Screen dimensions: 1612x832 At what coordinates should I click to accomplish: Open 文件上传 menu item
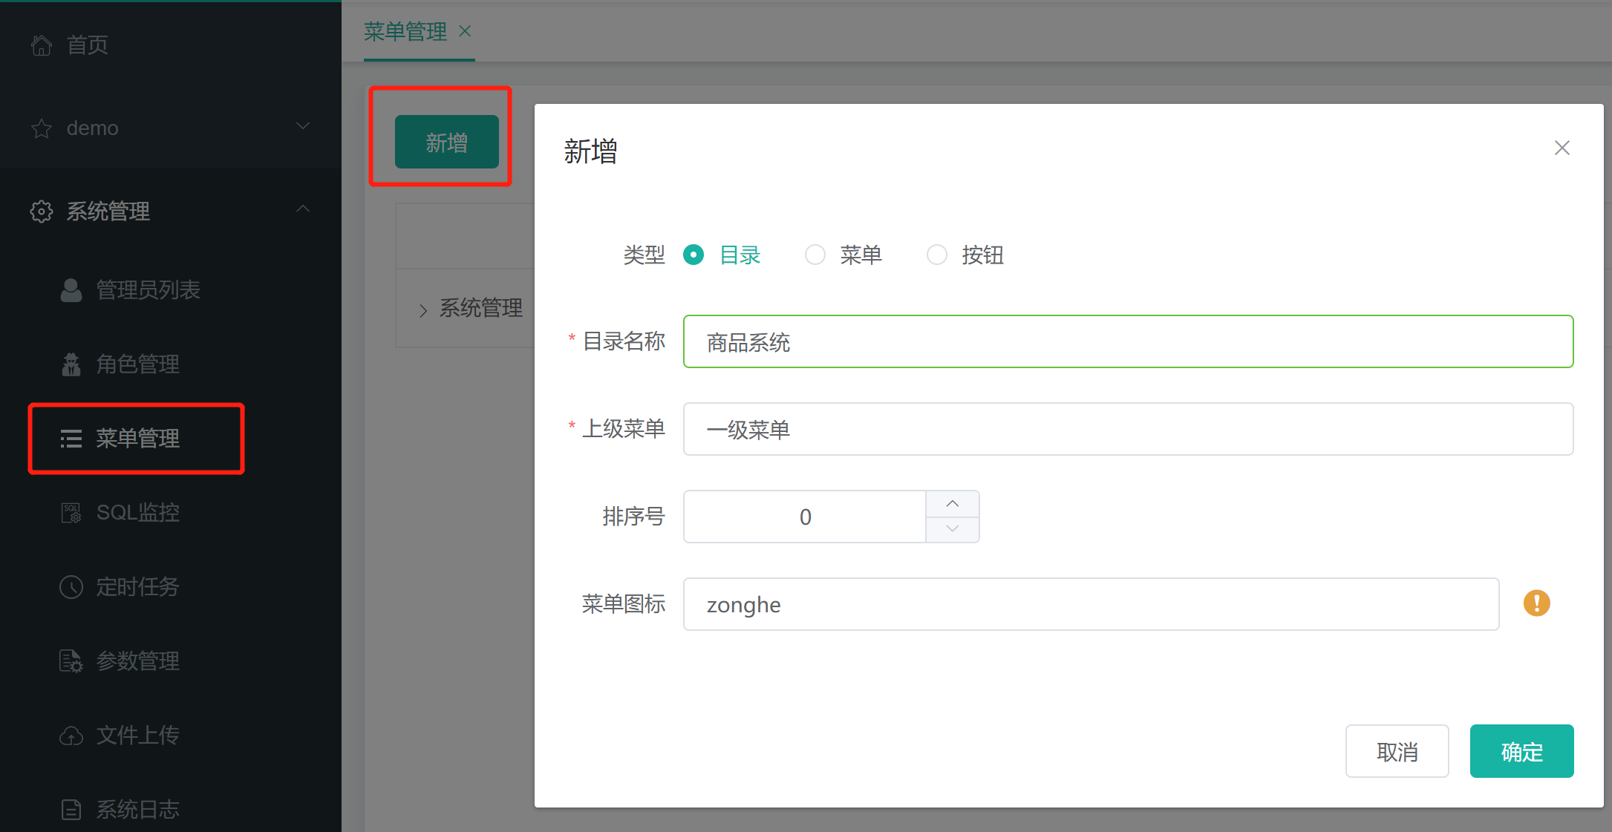click(171, 736)
